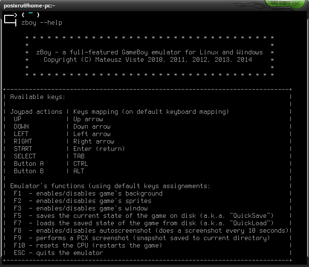Click the 'Right arrow' key mapping
This screenshot has height=267, width=309.
[x=94, y=142]
